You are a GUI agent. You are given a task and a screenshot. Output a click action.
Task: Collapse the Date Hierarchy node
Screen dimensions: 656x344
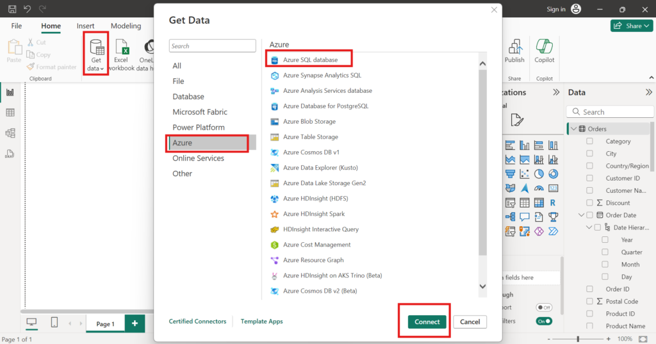[589, 227]
